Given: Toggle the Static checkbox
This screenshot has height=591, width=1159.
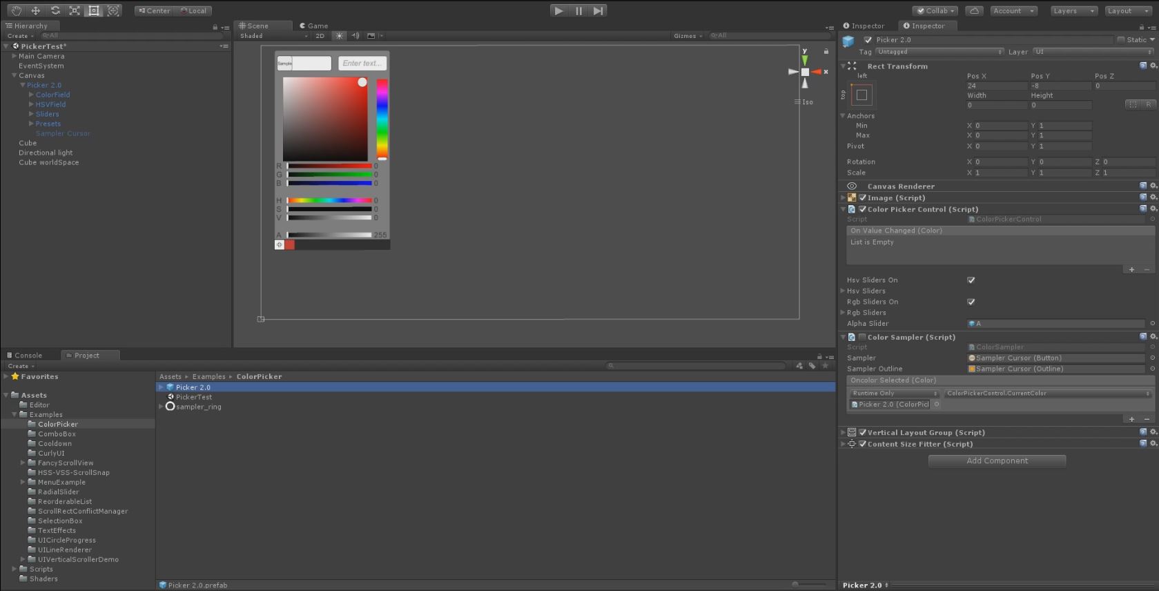Looking at the screenshot, I should pos(1121,40).
